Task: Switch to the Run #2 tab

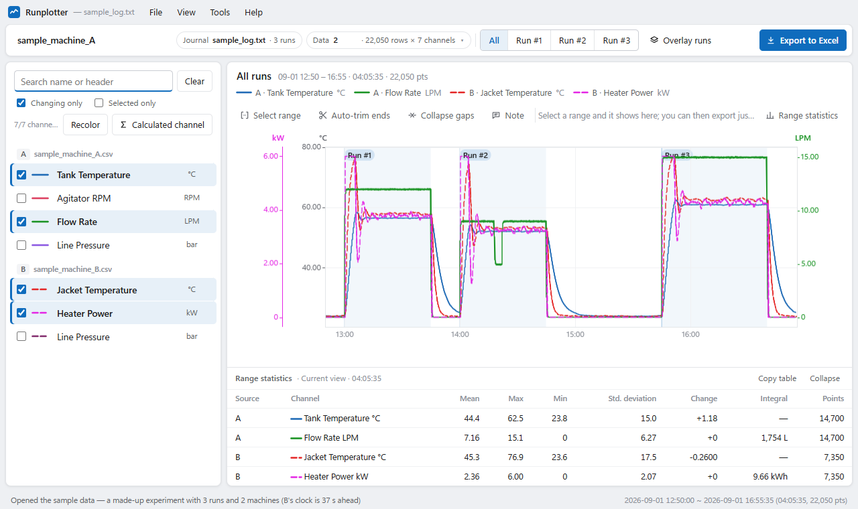Action: (x=572, y=40)
